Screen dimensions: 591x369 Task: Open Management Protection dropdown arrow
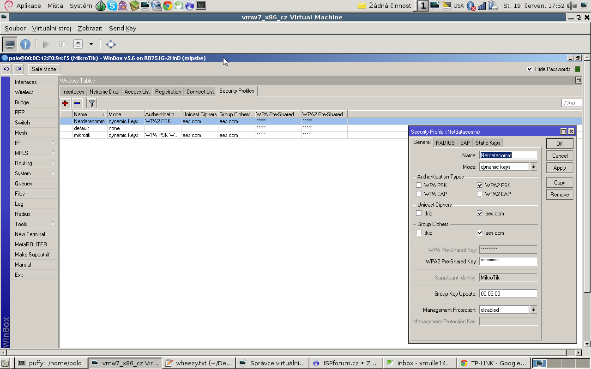(x=533, y=310)
